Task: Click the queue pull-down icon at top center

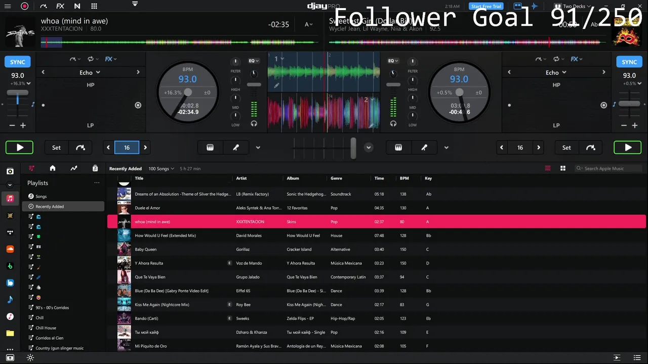Action: pyautogui.click(x=135, y=4)
